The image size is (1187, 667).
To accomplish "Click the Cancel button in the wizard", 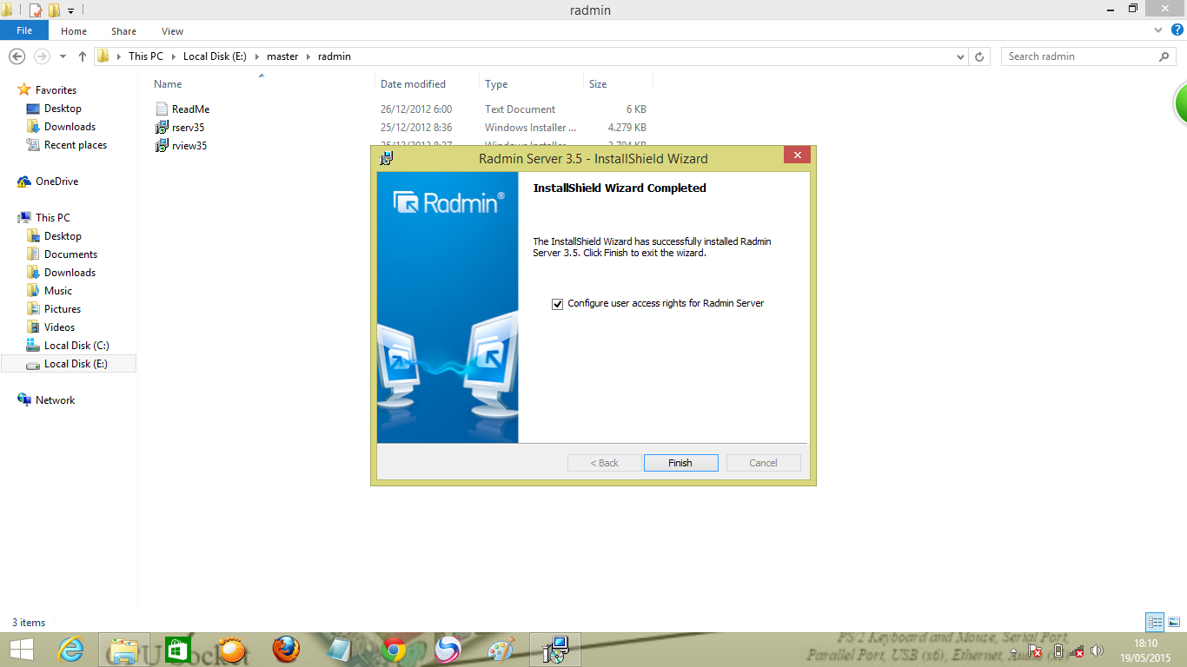I will (763, 463).
